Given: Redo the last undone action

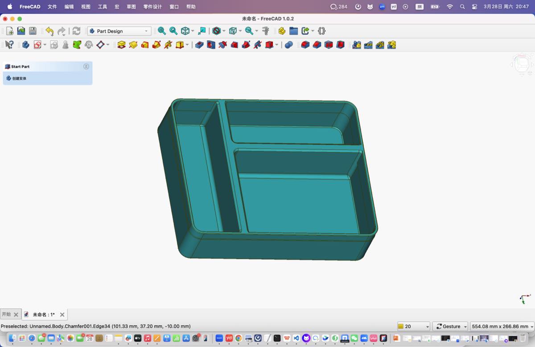Looking at the screenshot, I should 62,31.
